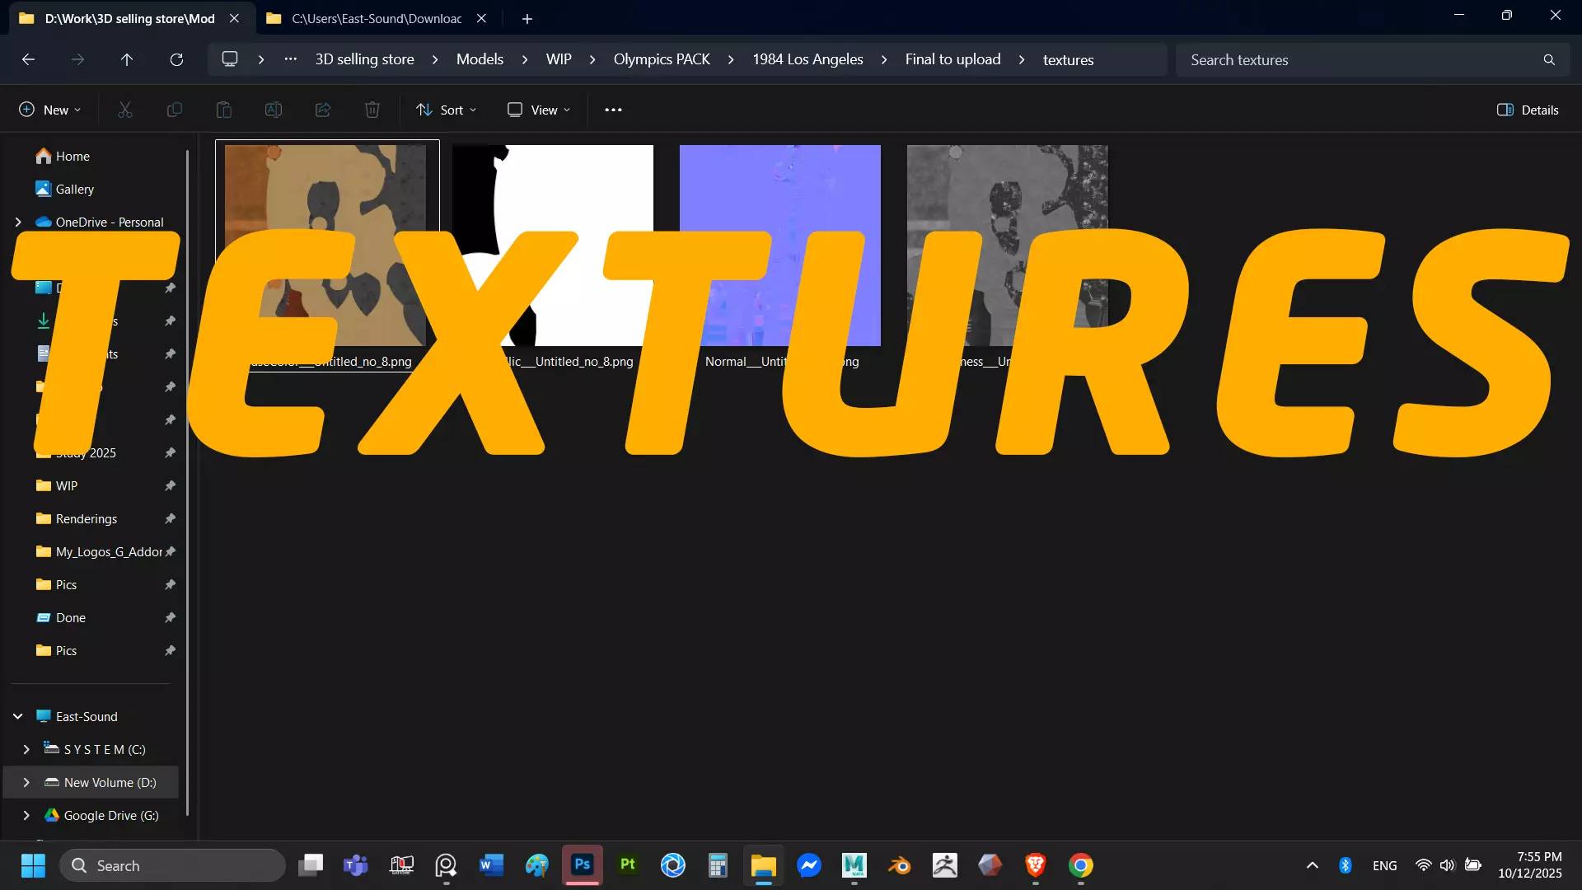Switch to the Downloads folder tab
Screen dimensions: 1582x890
376,18
